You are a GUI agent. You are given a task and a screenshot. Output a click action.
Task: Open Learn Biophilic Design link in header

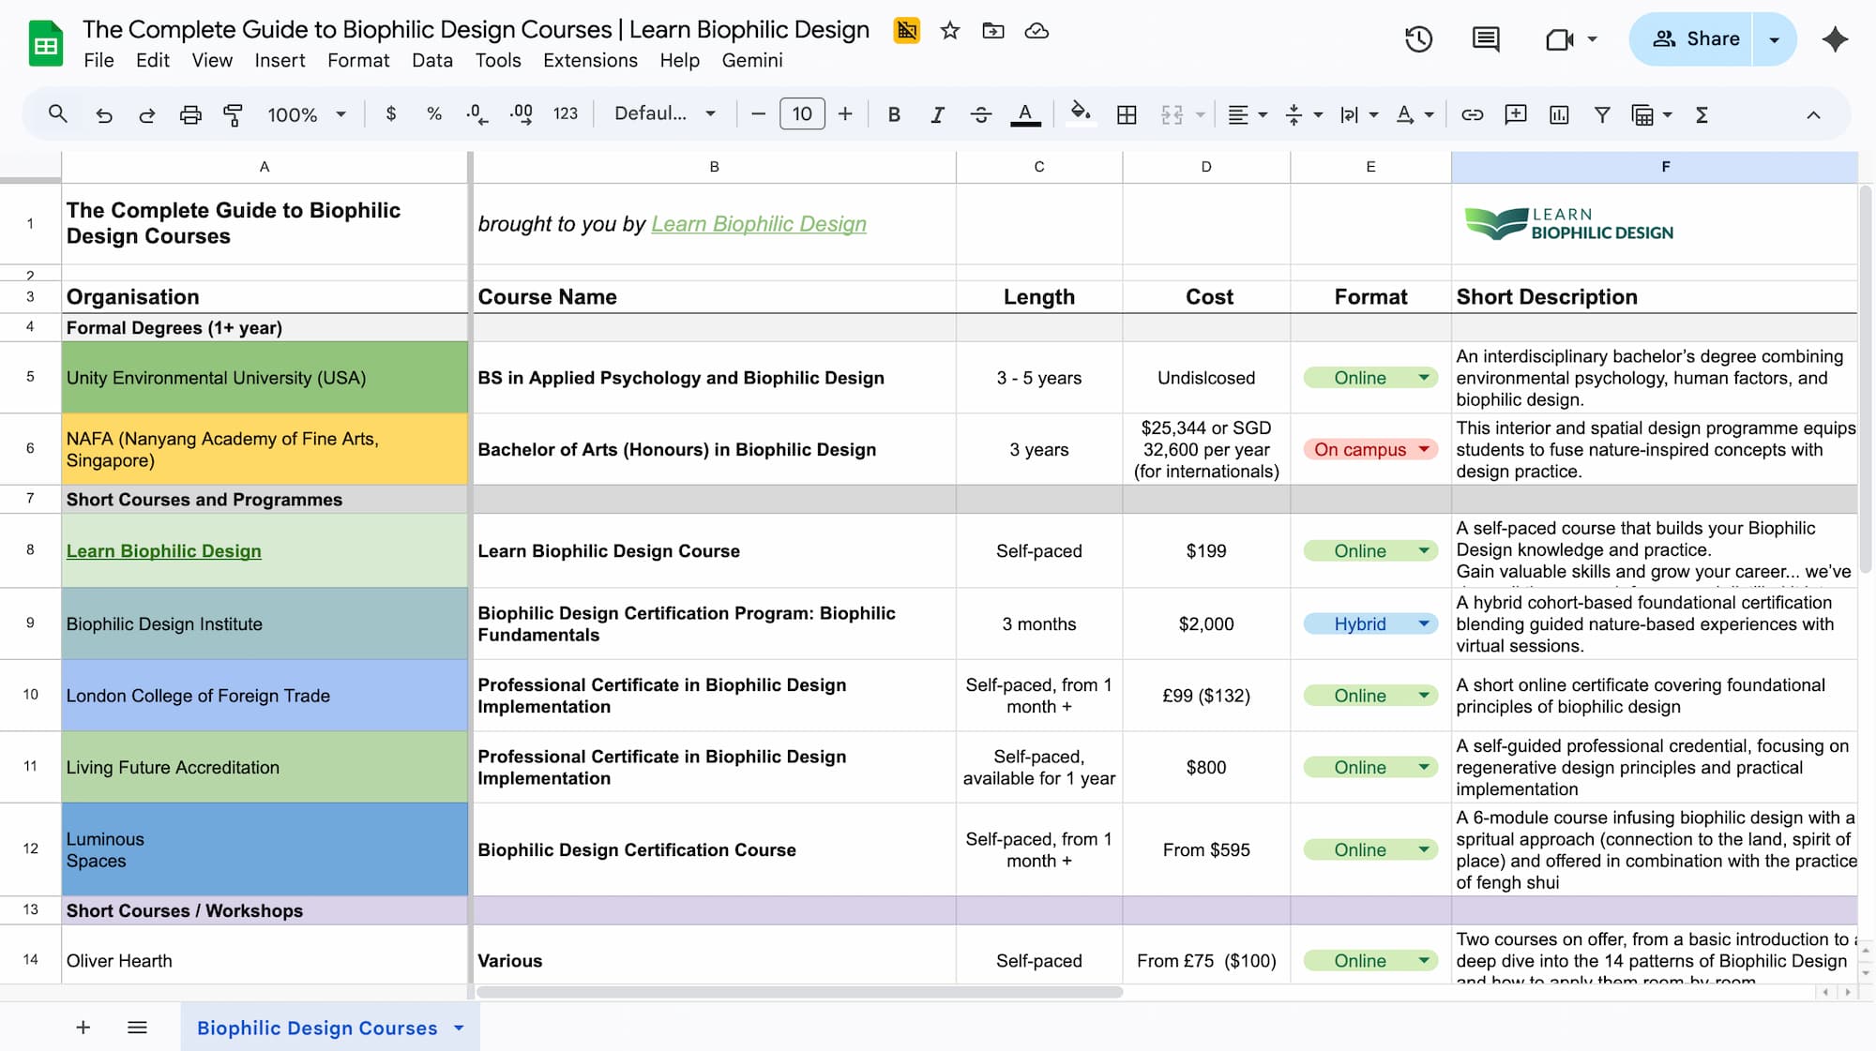759,223
